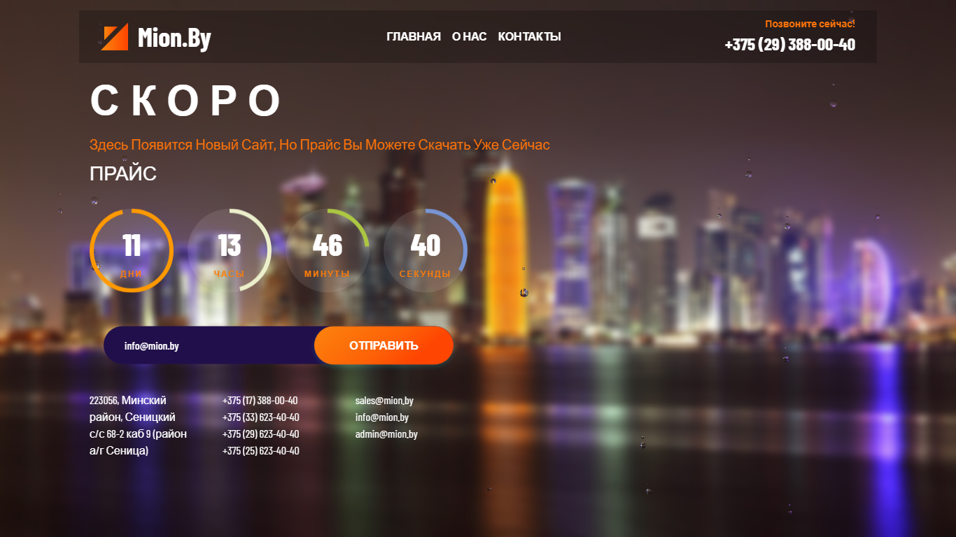Call the number +375 (33) 623-40-40
Image resolution: width=956 pixels, height=537 pixels.
tap(261, 417)
